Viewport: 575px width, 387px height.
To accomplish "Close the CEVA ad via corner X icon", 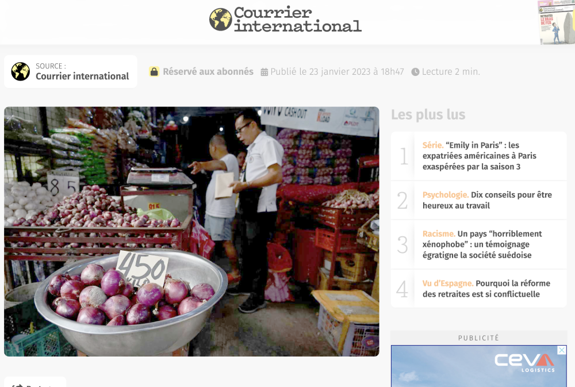I will coord(562,350).
